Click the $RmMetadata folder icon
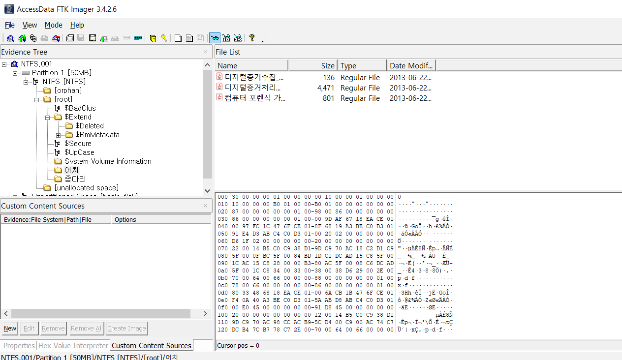 69,135
